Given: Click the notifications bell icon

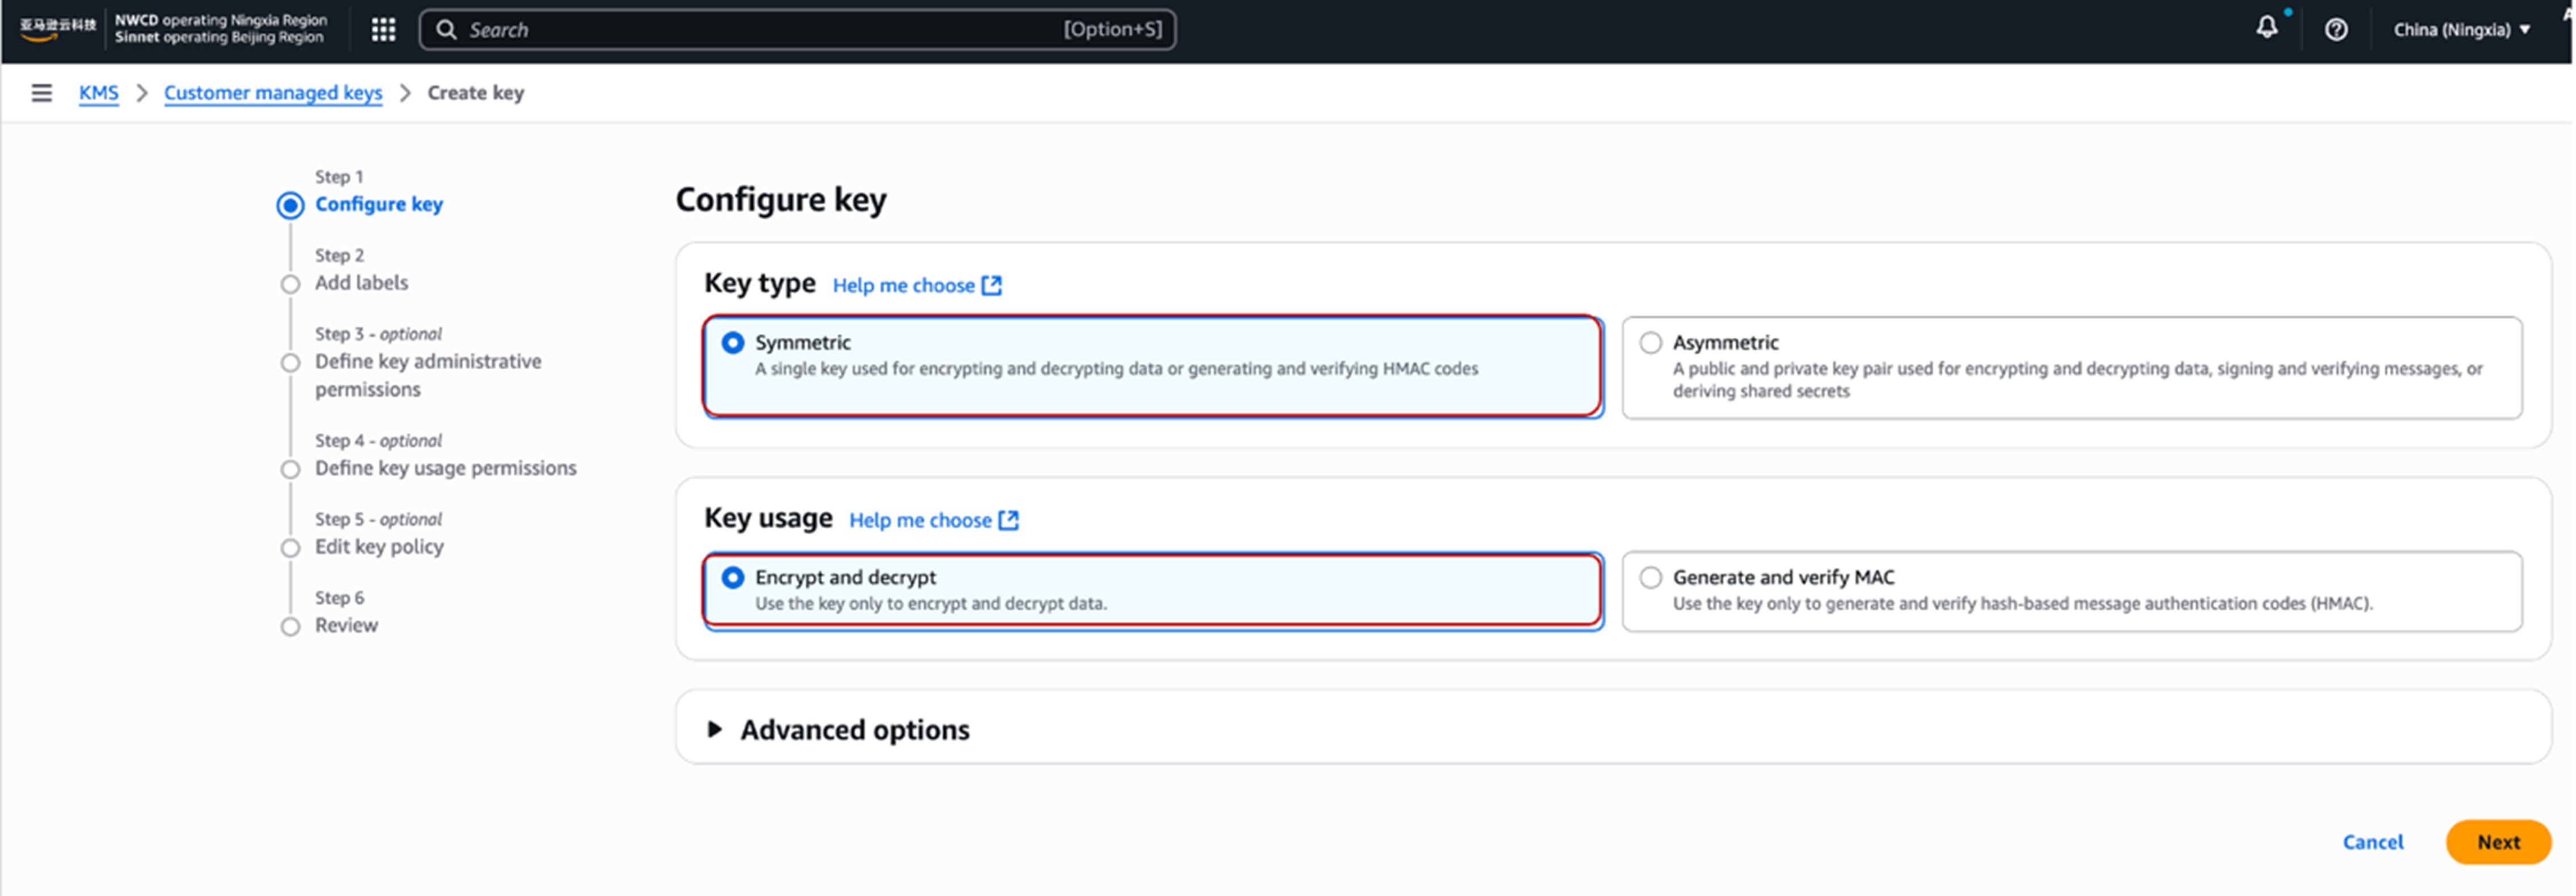Looking at the screenshot, I should point(2266,28).
